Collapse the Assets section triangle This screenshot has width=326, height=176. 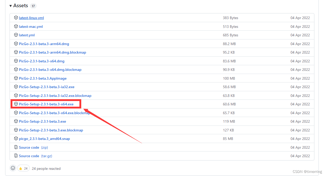(x=11, y=6)
